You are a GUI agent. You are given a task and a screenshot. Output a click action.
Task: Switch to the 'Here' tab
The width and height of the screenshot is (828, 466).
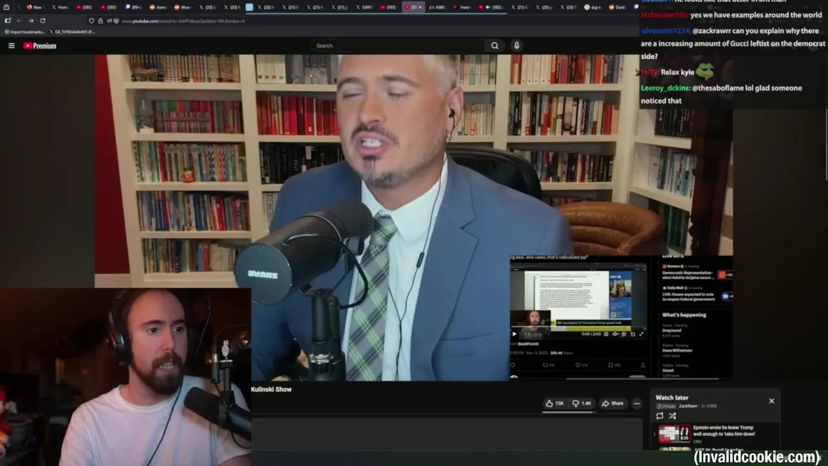point(462,7)
